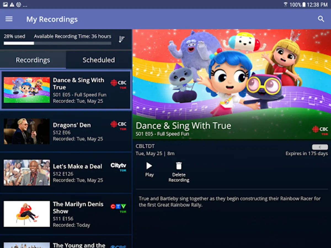This screenshot has height=248, width=331.
Task: Click S01 E05 - Full Speed Fun in banner
Action: [162, 134]
